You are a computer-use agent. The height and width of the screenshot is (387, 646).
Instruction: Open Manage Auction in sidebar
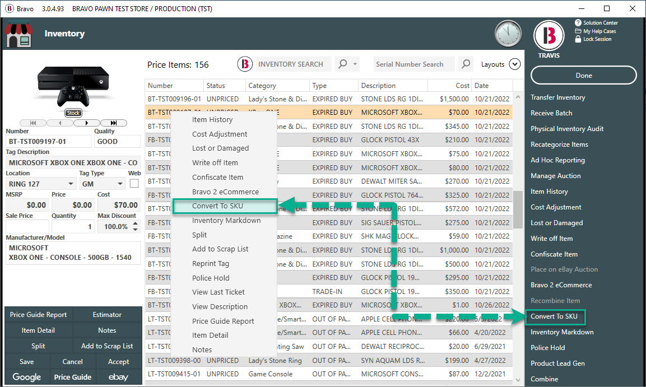(x=555, y=176)
